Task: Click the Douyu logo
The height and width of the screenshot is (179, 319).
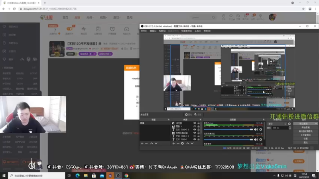Action: tap(47, 18)
